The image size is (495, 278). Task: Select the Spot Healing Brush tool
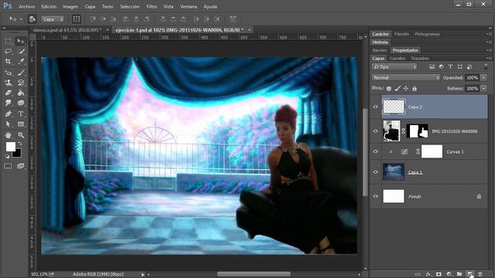pos(9,73)
